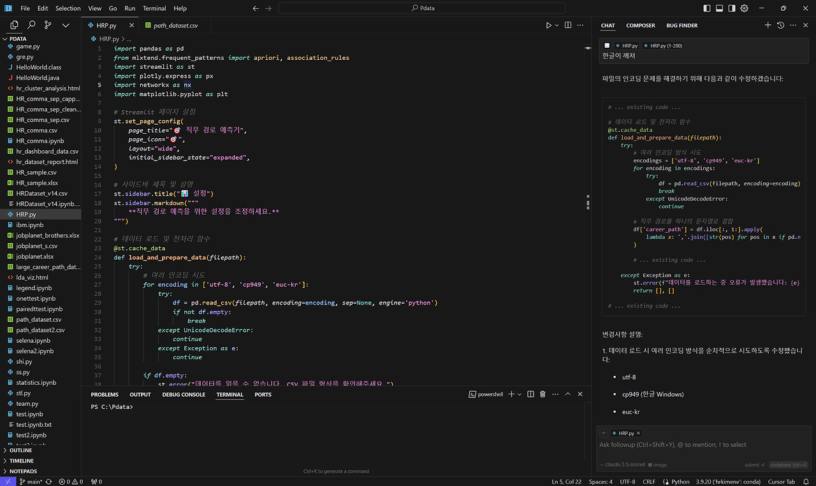The width and height of the screenshot is (816, 486).
Task: Open run options dropdown next to play button
Action: 557,25
